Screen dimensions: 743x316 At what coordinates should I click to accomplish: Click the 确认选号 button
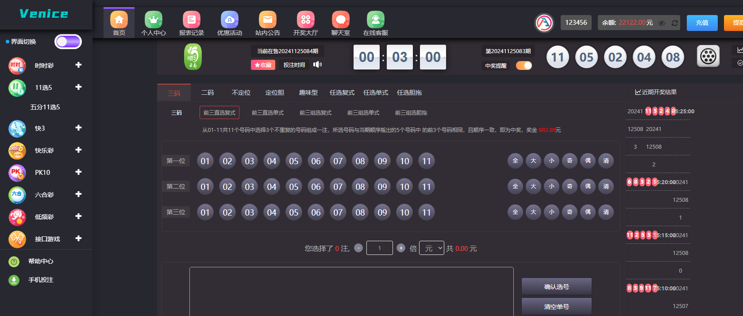pos(556,287)
